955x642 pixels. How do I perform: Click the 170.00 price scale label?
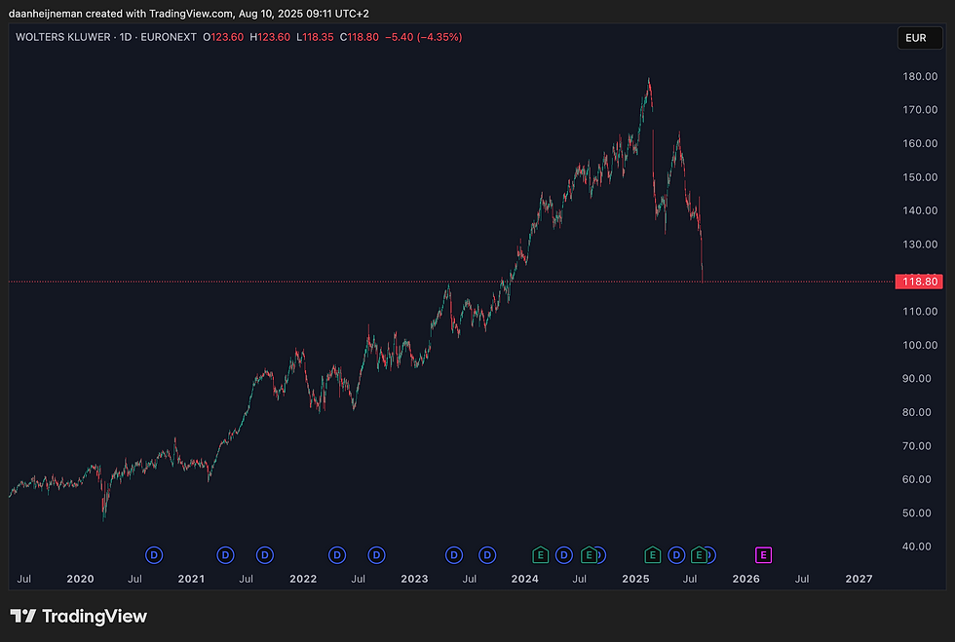pyautogui.click(x=920, y=110)
